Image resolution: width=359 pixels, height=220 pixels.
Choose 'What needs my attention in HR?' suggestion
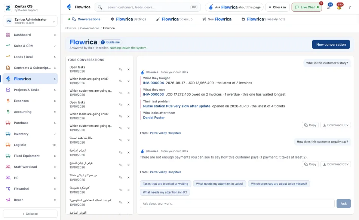pyautogui.click(x=165, y=192)
